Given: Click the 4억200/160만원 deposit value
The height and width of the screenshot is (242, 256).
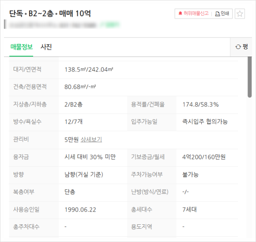Looking at the screenshot, I should [204, 157].
